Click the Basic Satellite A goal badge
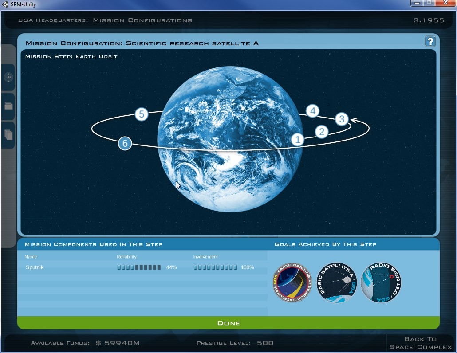This screenshot has width=457, height=353. 337,282
